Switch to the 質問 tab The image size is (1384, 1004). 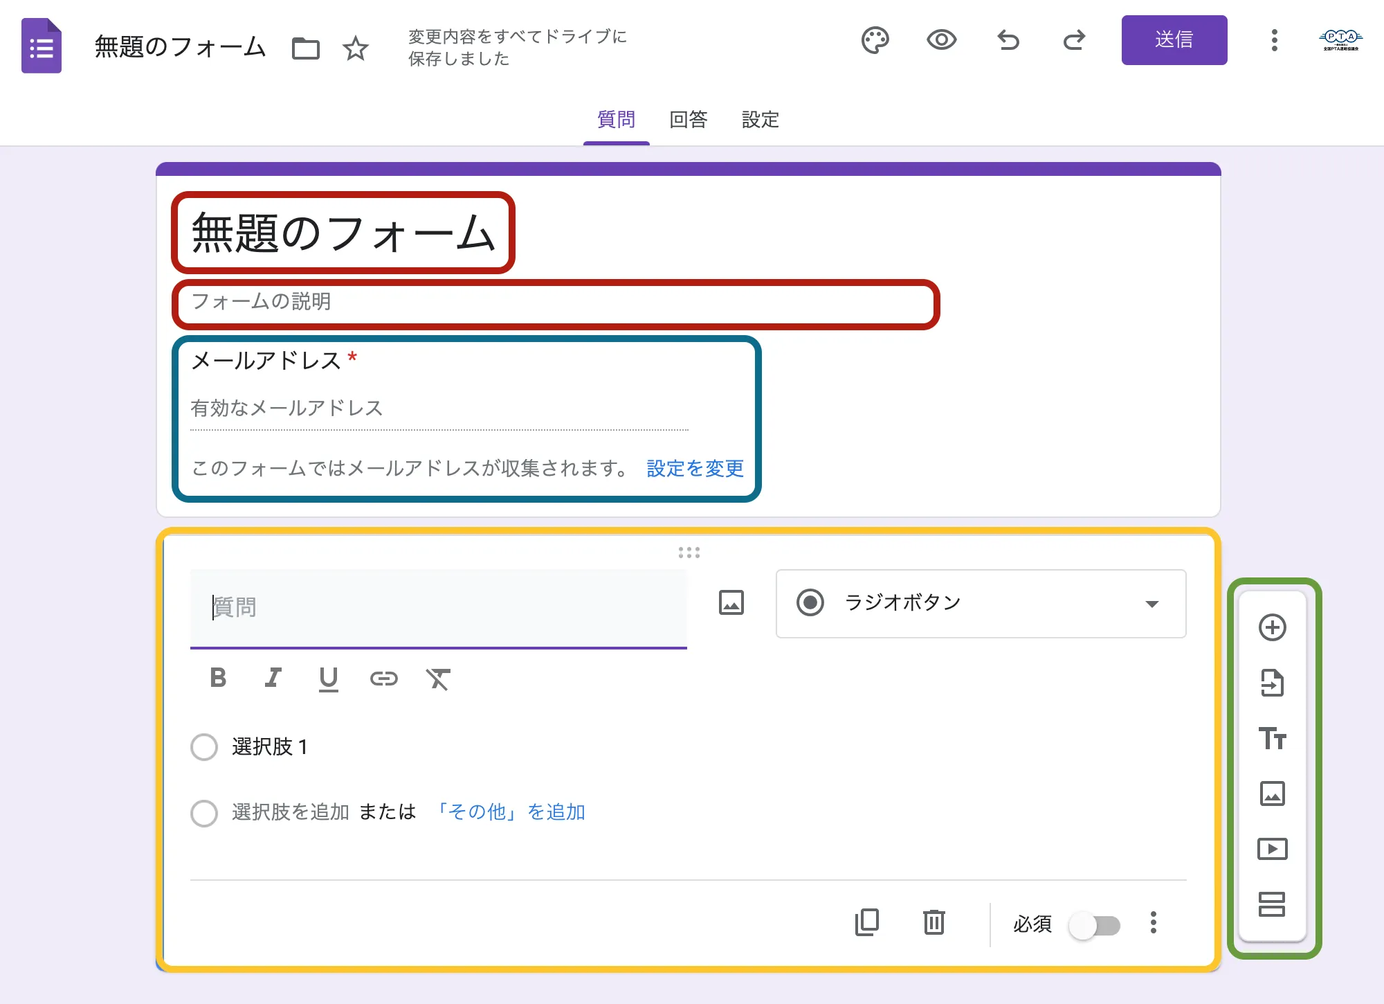[x=616, y=119]
